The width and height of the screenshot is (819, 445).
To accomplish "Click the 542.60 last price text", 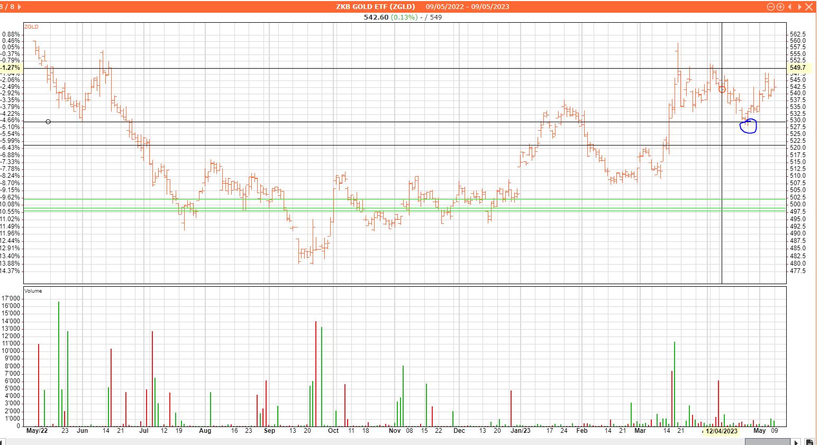I will 376,17.
